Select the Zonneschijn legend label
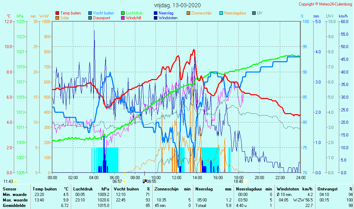 [x=203, y=13]
